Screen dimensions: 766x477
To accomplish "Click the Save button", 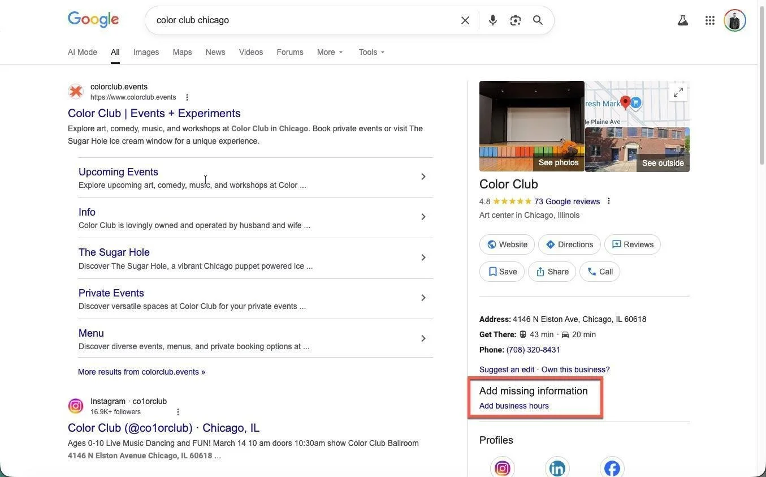I will pyautogui.click(x=502, y=272).
